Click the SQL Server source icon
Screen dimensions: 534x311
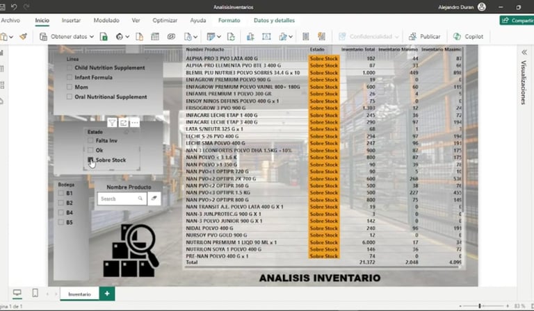coord(139,36)
